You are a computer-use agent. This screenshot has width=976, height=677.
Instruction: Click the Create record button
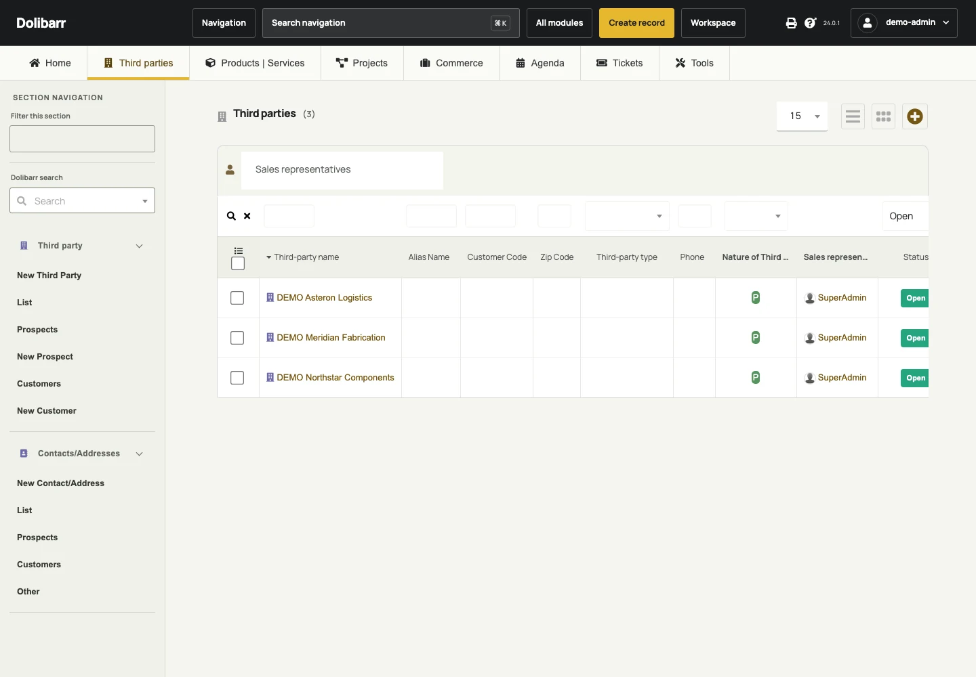[636, 23]
